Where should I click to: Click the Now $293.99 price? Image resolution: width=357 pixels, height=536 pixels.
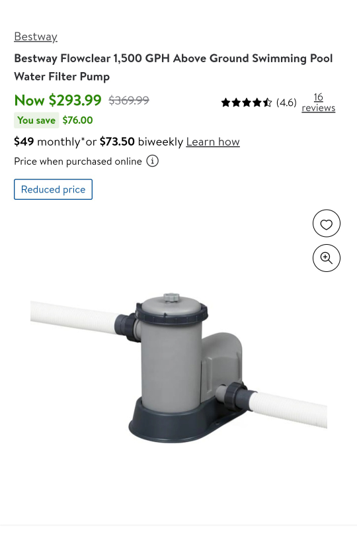[x=58, y=100]
